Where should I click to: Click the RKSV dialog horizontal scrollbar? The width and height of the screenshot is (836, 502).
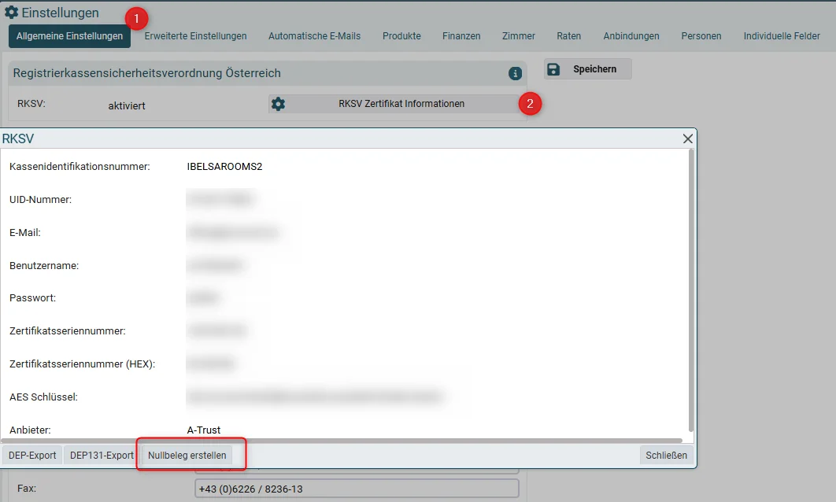(342, 441)
